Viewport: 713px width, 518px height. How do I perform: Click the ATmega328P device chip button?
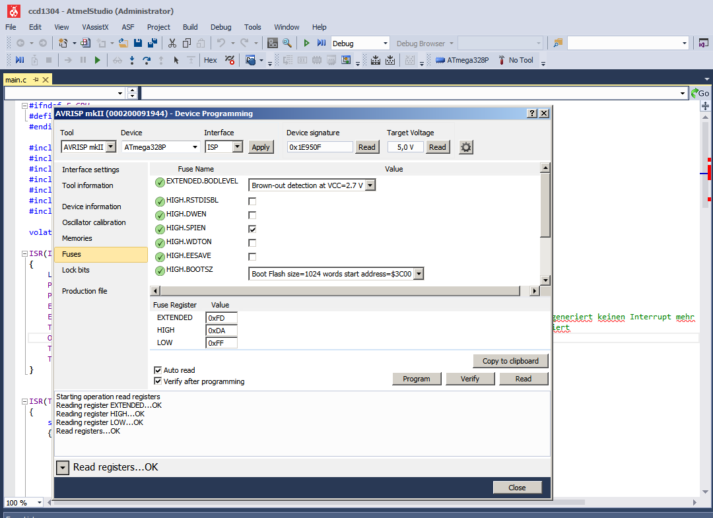click(462, 60)
